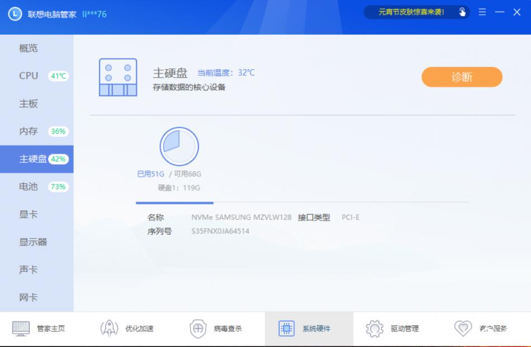The width and height of the screenshot is (531, 347).
Task: Open the hamburger menu in the title bar
Action: click(482, 12)
